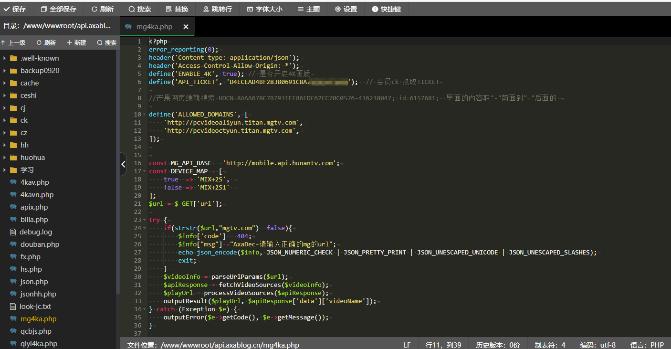
Task: Open debug.log in the file tree
Action: coord(36,232)
